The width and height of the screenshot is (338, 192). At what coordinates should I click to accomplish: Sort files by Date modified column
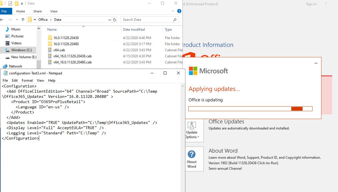[134, 30]
